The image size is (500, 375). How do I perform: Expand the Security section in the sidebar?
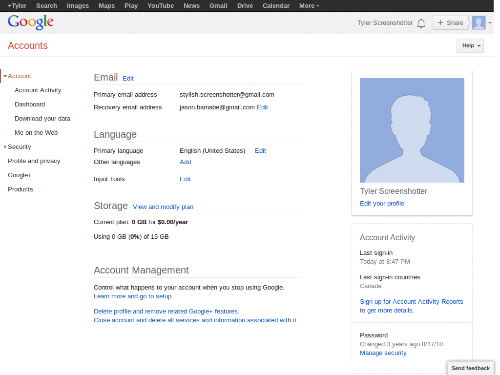pyautogui.click(x=5, y=146)
